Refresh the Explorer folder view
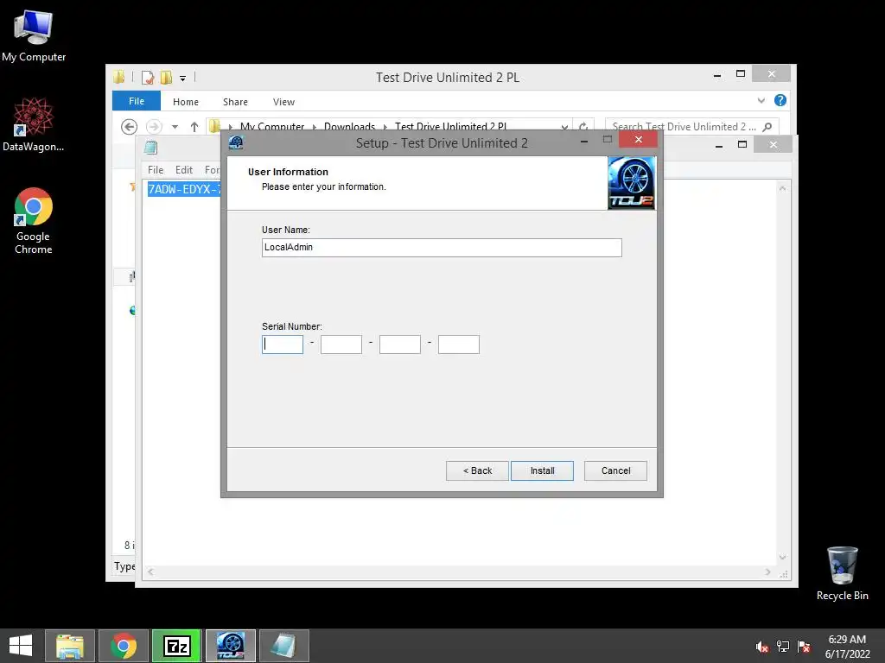This screenshot has height=663, width=885. click(x=583, y=127)
